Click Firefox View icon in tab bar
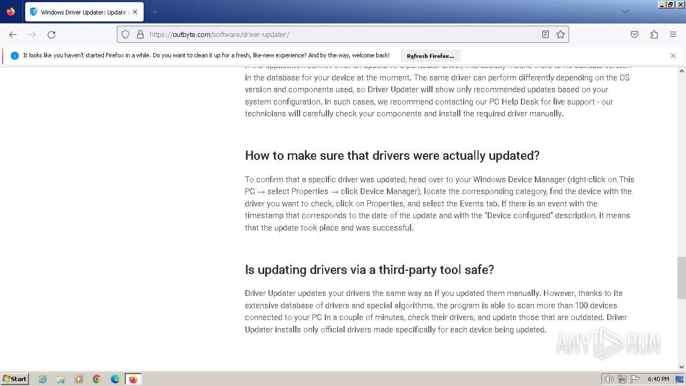The height and width of the screenshot is (386, 686). pyautogui.click(x=11, y=12)
